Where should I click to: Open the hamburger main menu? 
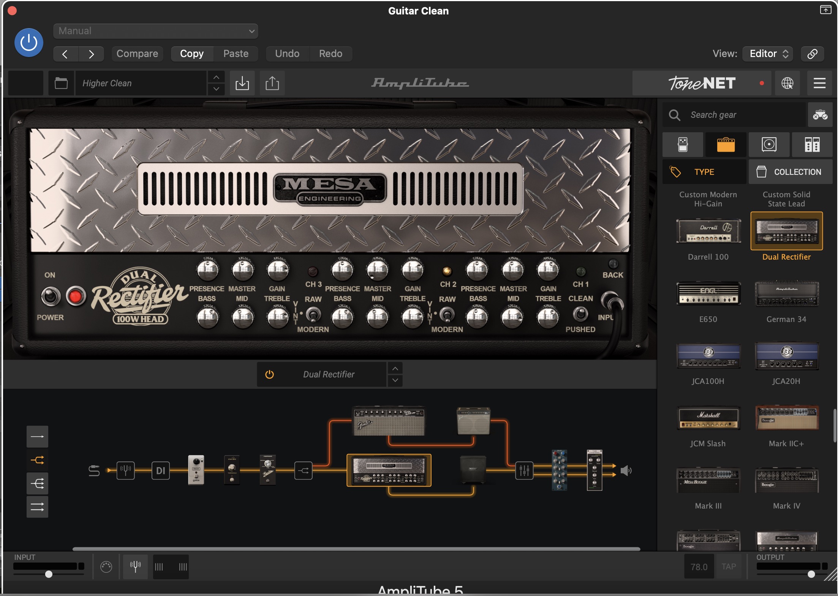click(819, 83)
